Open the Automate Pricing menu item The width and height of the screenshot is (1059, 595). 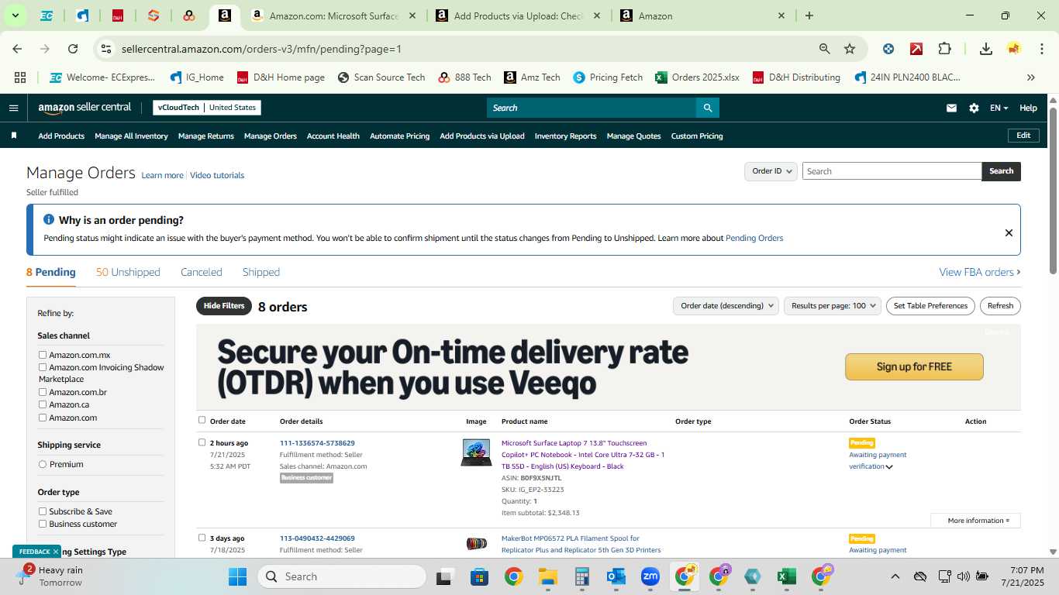[x=399, y=136]
